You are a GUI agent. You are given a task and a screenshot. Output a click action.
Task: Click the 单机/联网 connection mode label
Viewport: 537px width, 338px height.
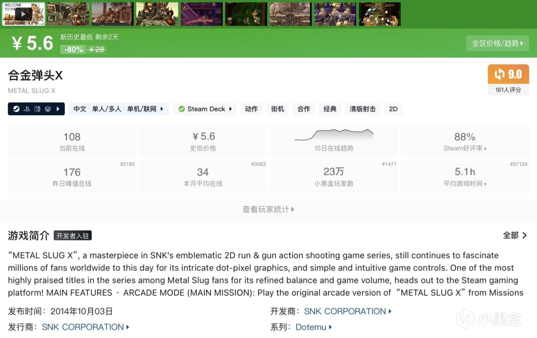click(142, 109)
